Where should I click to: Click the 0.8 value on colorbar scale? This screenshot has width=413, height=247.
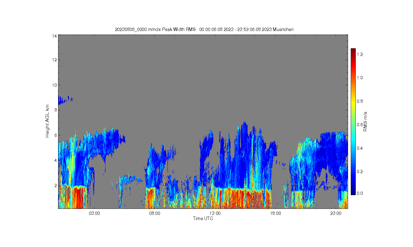coord(360,101)
